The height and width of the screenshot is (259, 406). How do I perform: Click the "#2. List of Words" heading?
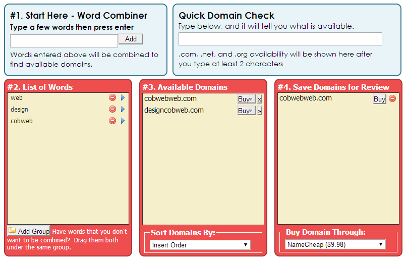click(x=40, y=87)
